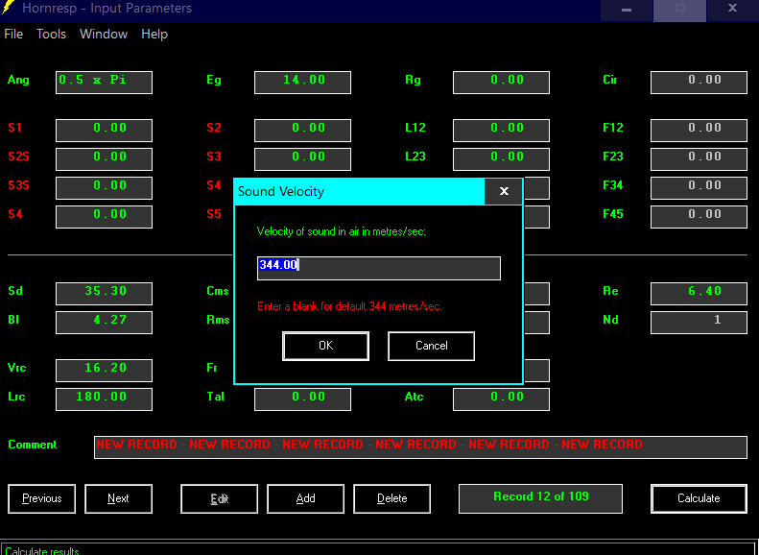Click the 'Calculate results' status bar text
This screenshot has width=759, height=555.
(41, 550)
